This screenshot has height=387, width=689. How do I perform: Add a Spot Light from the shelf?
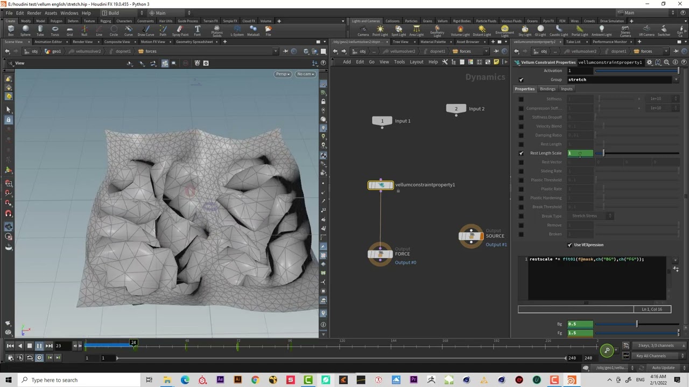[398, 31]
